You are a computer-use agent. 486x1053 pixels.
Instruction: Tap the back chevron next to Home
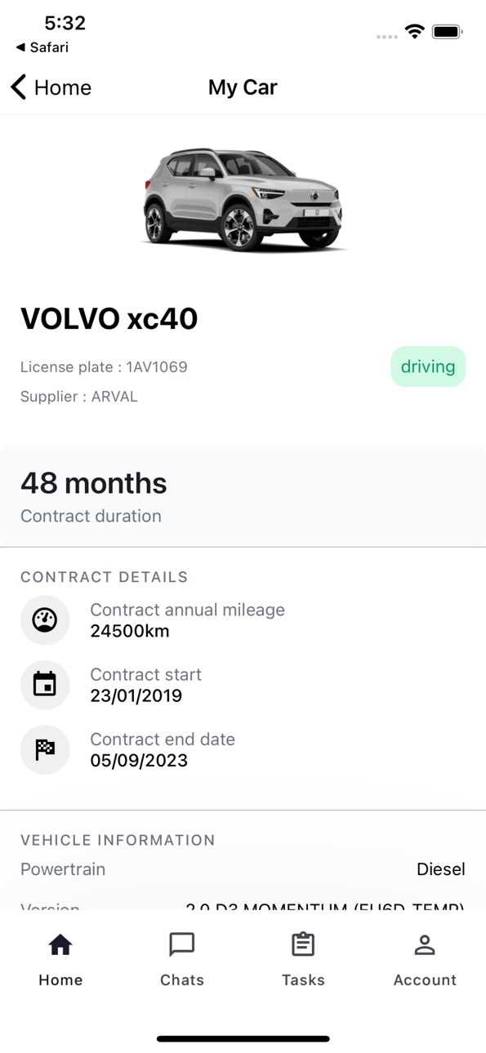point(19,87)
